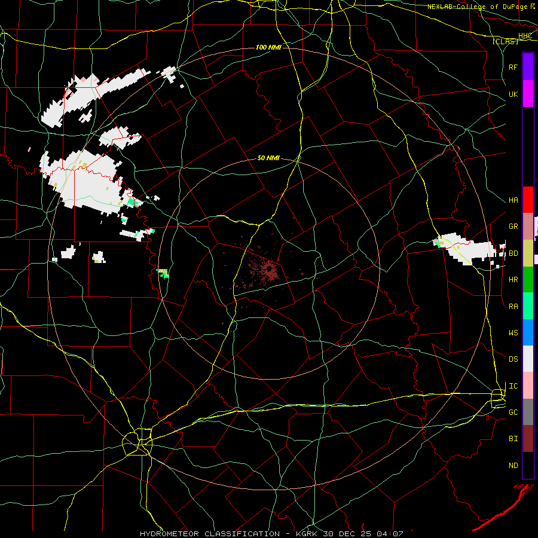Click the HYDROMETEOR CLASSIFICATION title text

pyautogui.click(x=210, y=534)
